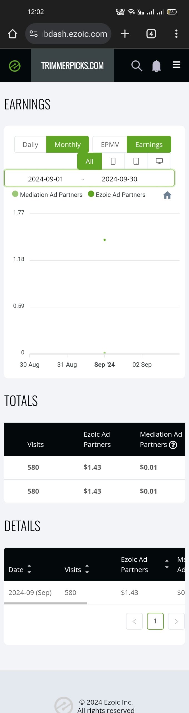Reset chart zoom with house icon
The height and width of the screenshot is (713, 189).
167,195
